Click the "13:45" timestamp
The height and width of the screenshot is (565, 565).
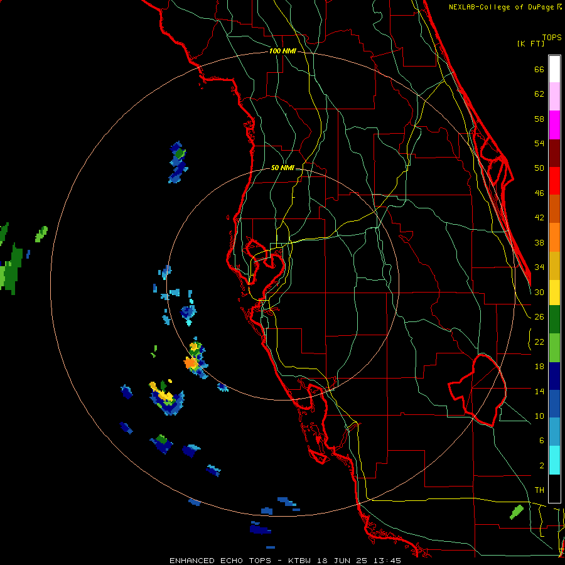click(387, 561)
